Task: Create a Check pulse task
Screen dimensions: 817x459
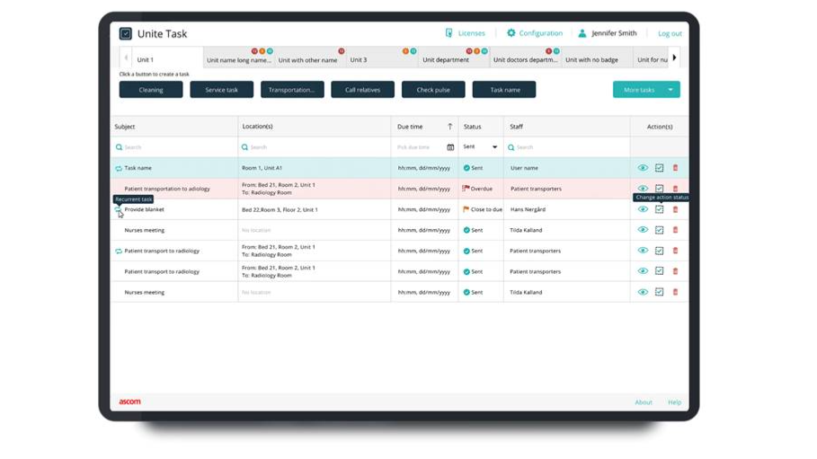Action: [433, 90]
